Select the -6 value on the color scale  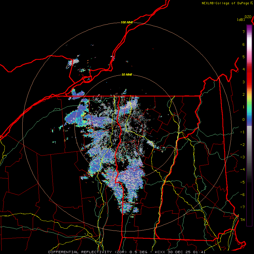242,195
